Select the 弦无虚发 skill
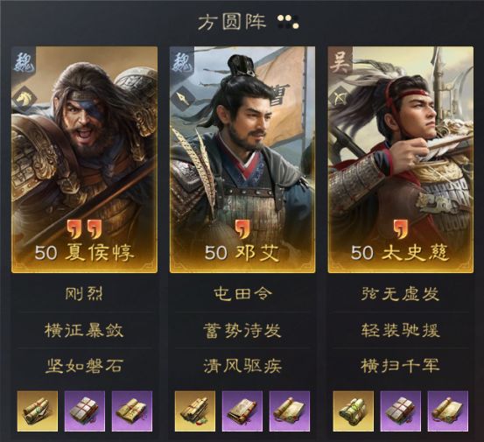 [400, 294]
